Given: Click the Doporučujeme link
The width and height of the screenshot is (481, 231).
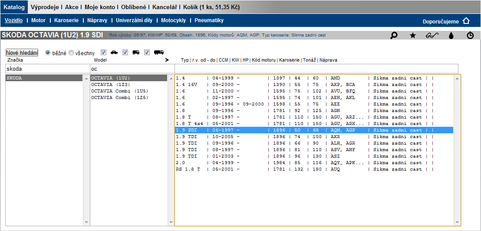Looking at the screenshot, I should pyautogui.click(x=441, y=21).
